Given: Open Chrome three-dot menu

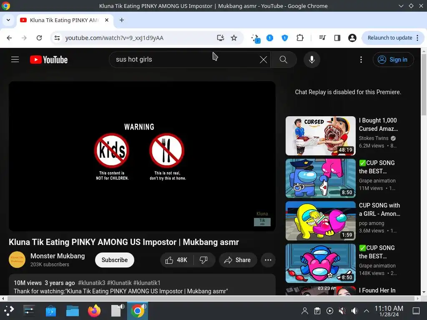Looking at the screenshot, I should 417,38.
